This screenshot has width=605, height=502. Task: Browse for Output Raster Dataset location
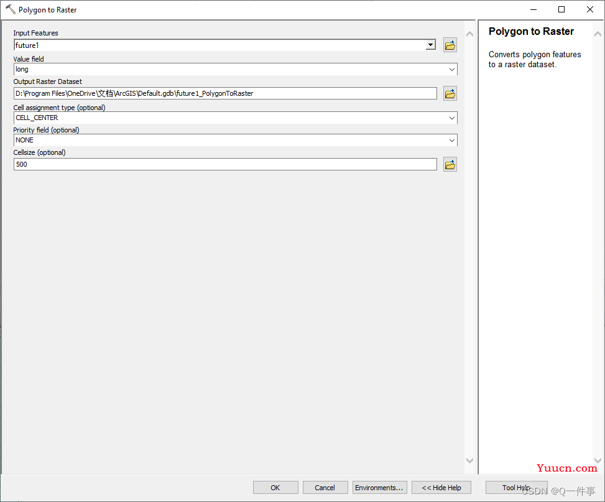click(x=450, y=93)
